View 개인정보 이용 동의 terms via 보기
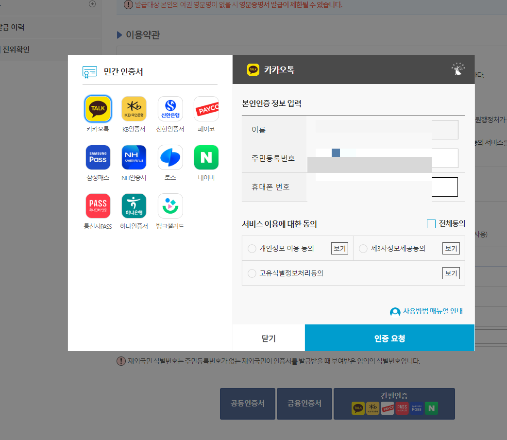 (x=339, y=248)
